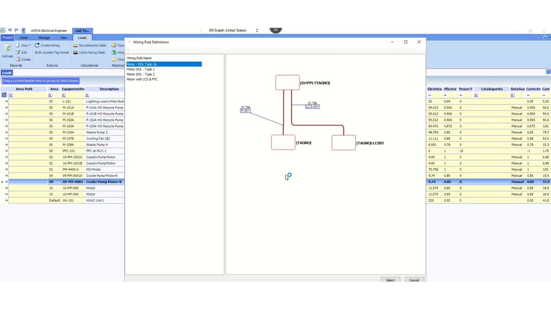Sort by the CatalogueNo column header

click(x=492, y=89)
